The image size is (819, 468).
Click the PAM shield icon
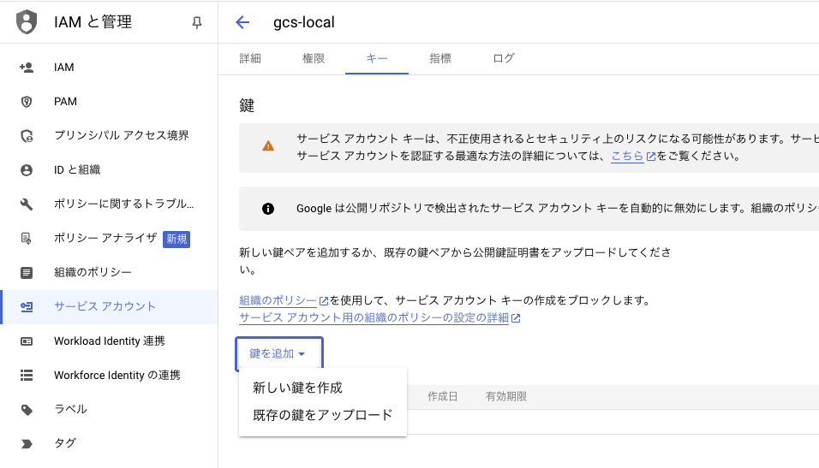pyautogui.click(x=27, y=102)
